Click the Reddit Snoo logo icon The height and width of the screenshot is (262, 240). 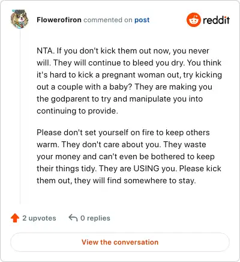[193, 20]
